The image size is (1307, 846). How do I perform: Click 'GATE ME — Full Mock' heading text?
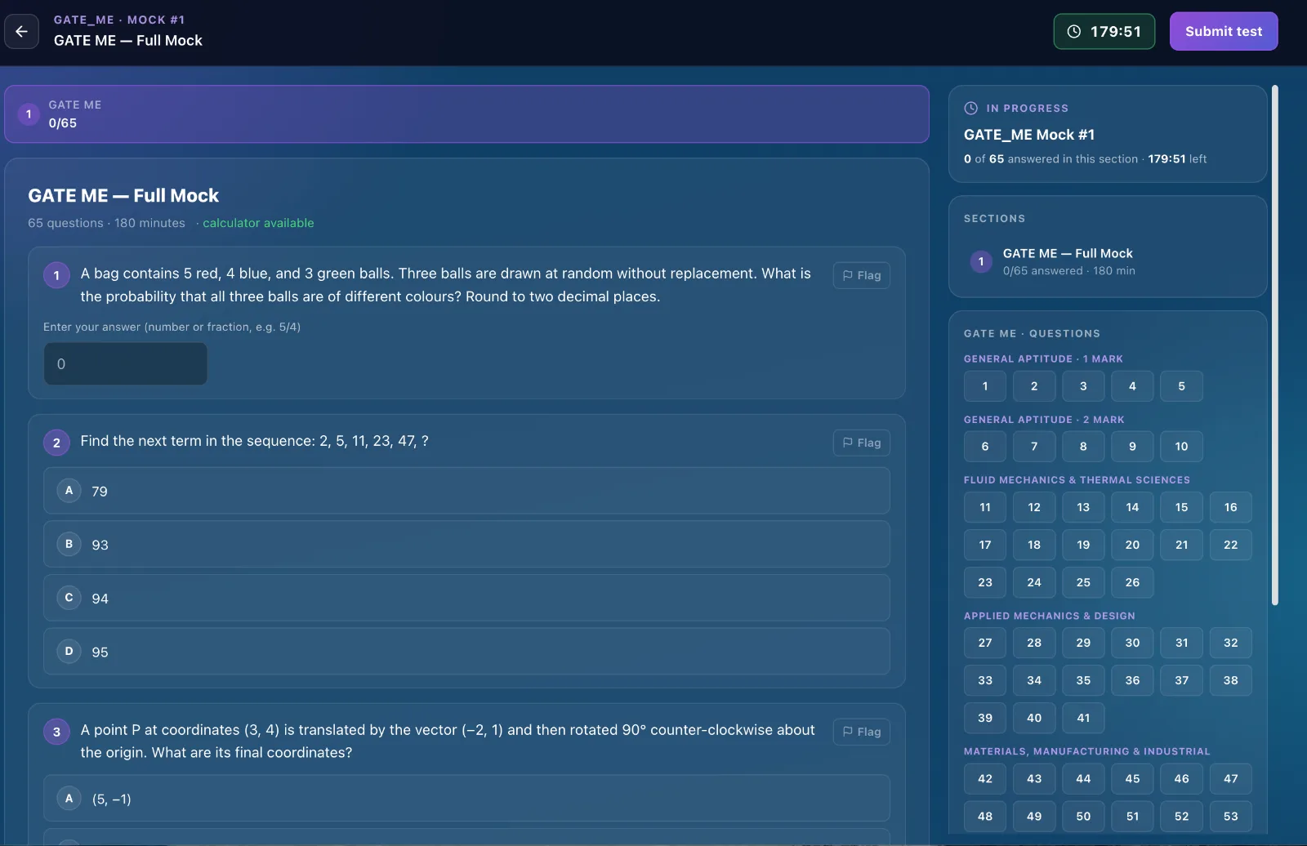click(x=123, y=196)
